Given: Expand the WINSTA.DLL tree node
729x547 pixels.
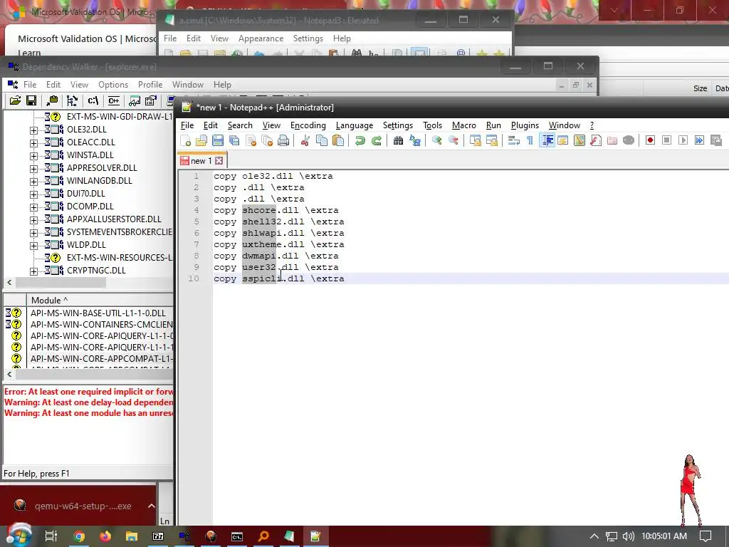Looking at the screenshot, I should (33, 156).
